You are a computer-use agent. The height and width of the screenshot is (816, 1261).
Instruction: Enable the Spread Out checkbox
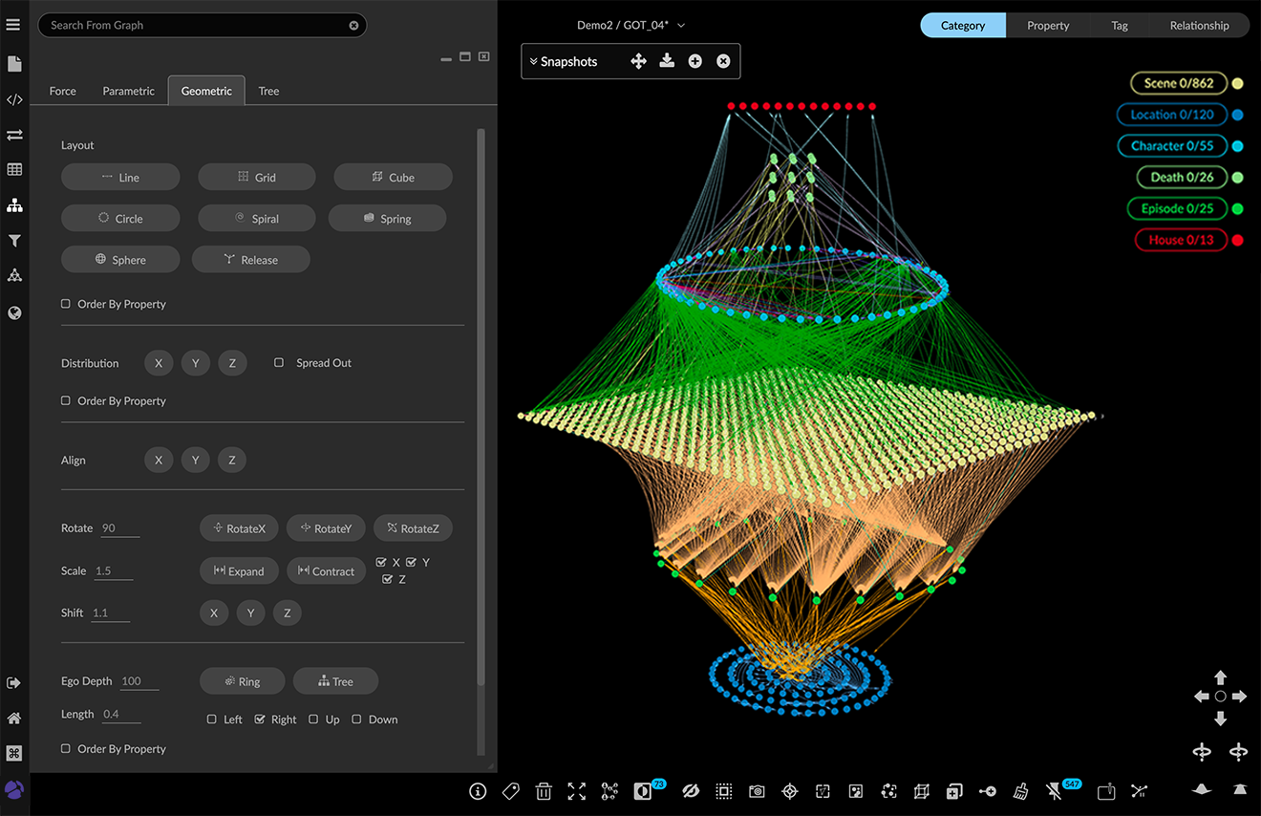click(279, 363)
